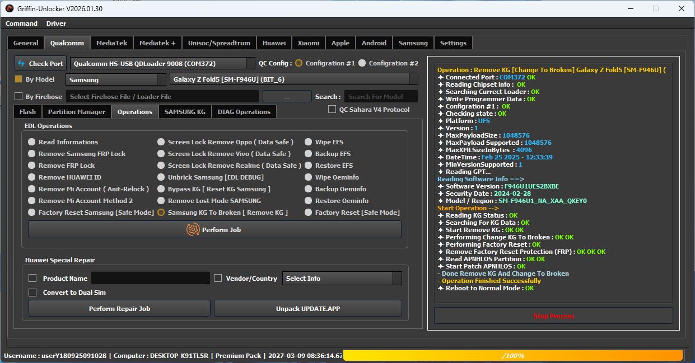
Task: Open the DIAG Operations sub-tab
Action: (x=244, y=112)
